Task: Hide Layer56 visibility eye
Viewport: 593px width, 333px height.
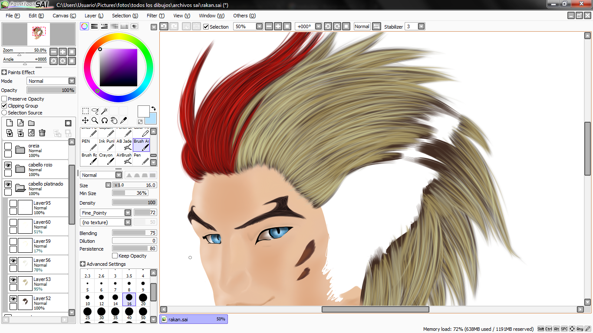Action: pyautogui.click(x=13, y=261)
